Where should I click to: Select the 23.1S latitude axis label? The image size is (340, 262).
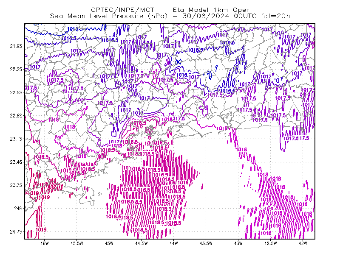(x=16, y=139)
